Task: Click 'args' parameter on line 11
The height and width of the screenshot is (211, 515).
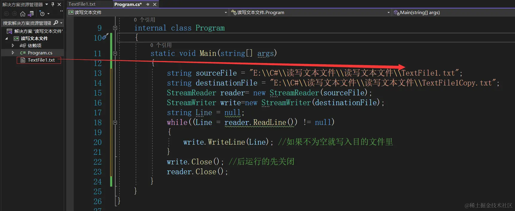Action: (x=265, y=53)
